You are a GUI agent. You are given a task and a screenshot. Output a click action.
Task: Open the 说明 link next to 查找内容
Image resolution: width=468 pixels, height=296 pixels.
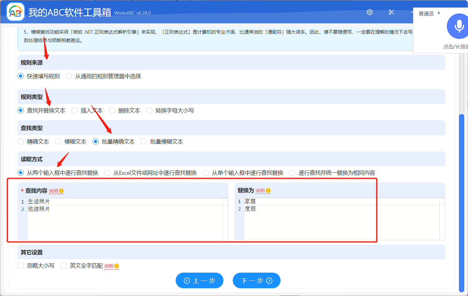coord(54,191)
